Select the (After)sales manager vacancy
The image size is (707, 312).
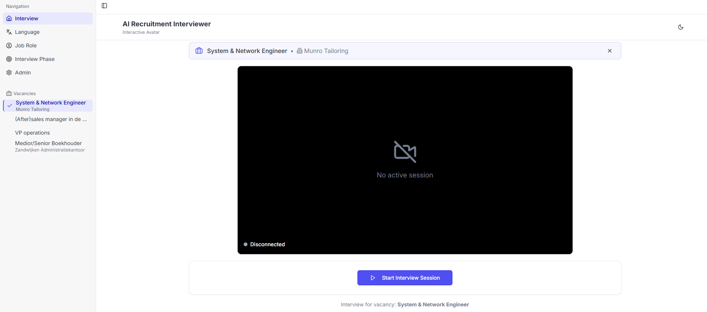tap(51, 119)
